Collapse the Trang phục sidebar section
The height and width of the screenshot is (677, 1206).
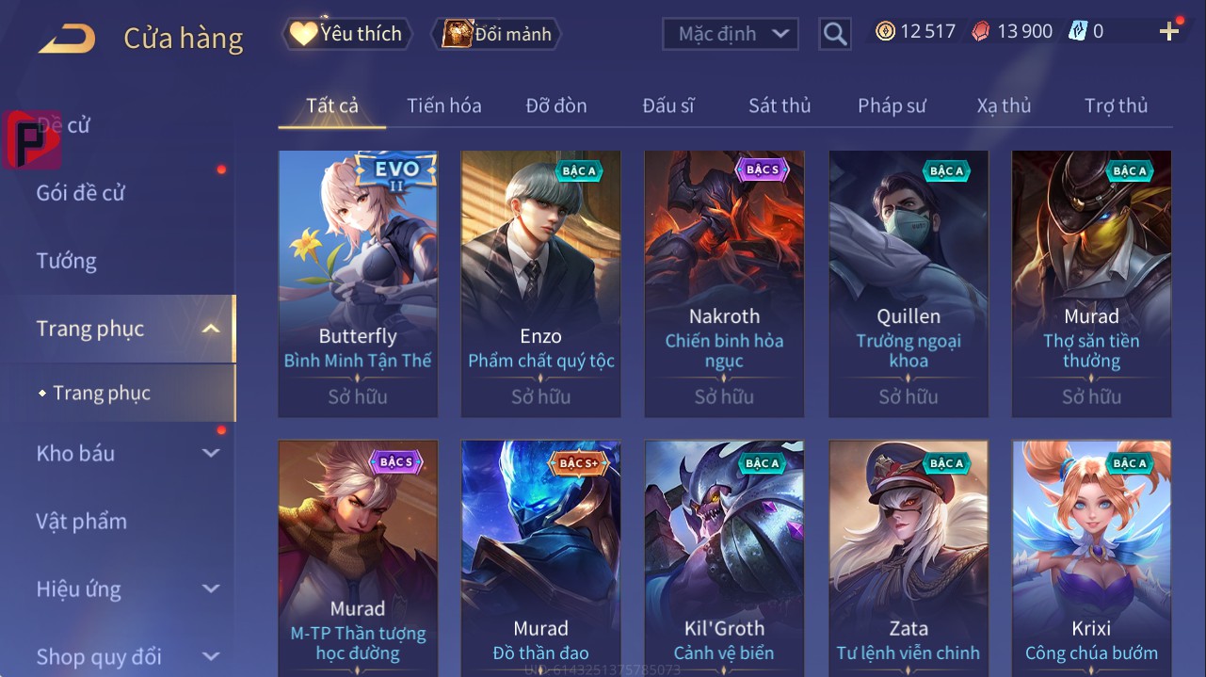pyautogui.click(x=211, y=329)
